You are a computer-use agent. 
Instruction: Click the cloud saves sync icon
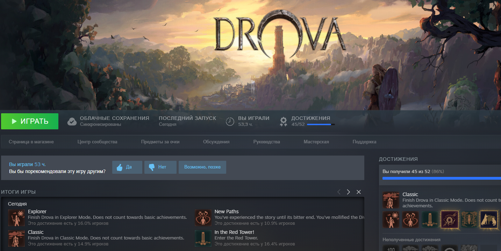point(72,121)
